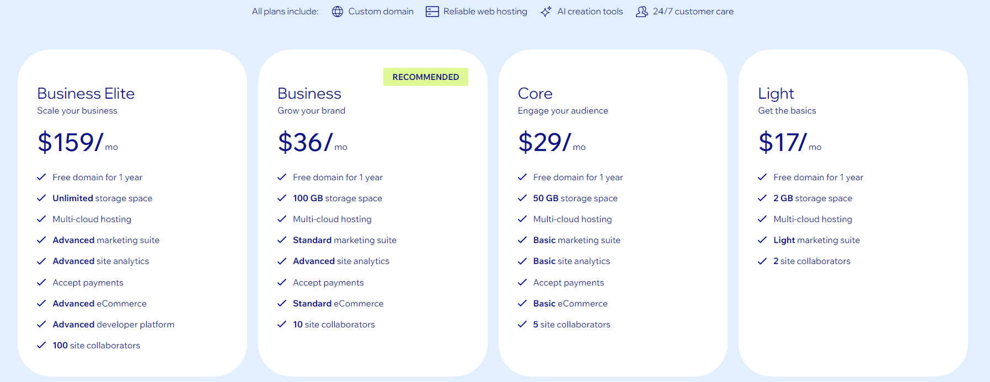The width and height of the screenshot is (990, 382).
Task: Click the checkmark beside Light marketing suite
Action: click(x=762, y=240)
